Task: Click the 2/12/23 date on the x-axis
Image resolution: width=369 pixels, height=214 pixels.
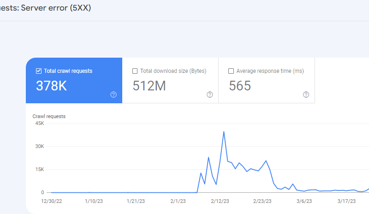Action: (220, 201)
